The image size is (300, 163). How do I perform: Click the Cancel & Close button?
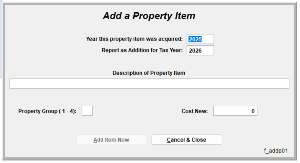point(187,140)
